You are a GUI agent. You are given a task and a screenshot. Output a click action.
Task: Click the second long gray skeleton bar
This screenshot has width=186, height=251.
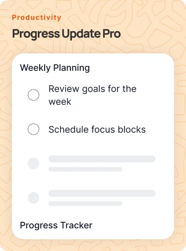[102, 193]
